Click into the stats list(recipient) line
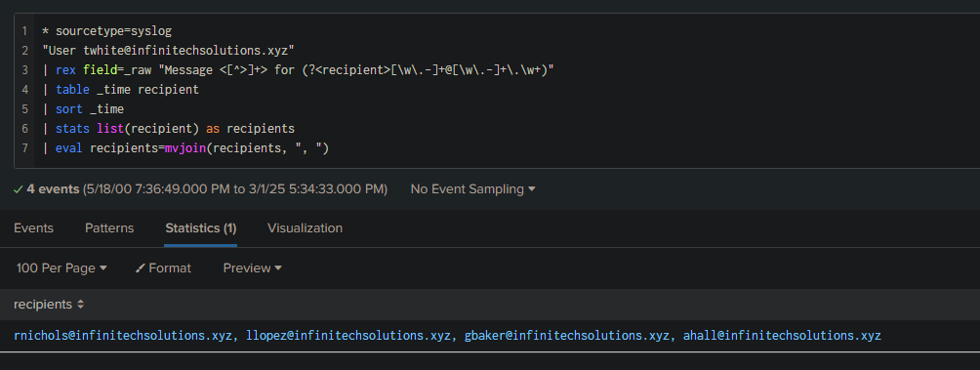The image size is (980, 370). tap(168, 129)
